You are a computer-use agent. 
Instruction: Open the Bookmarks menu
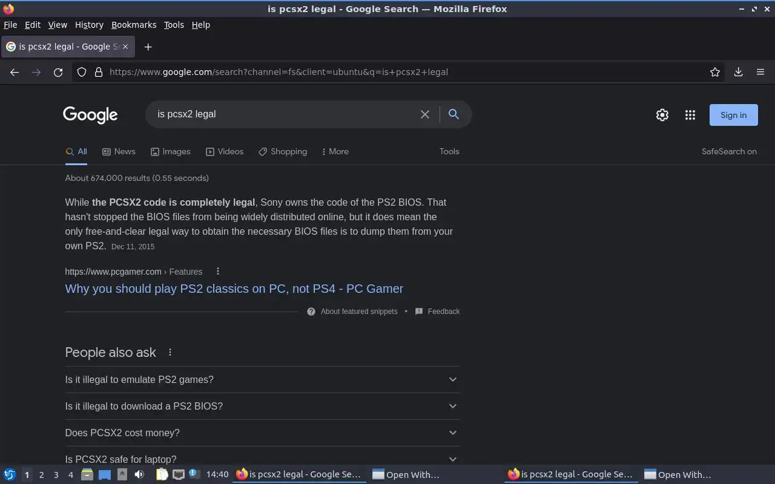[134, 25]
